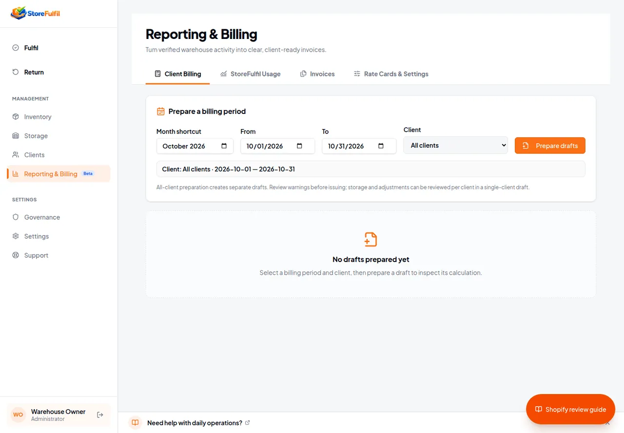Image resolution: width=624 pixels, height=433 pixels.
Task: Click the Governance shield icon in sidebar
Action: pos(16,217)
